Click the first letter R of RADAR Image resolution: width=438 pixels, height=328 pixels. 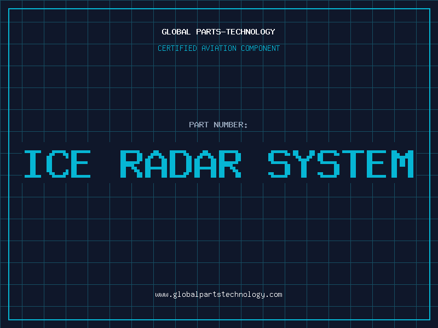(x=131, y=164)
